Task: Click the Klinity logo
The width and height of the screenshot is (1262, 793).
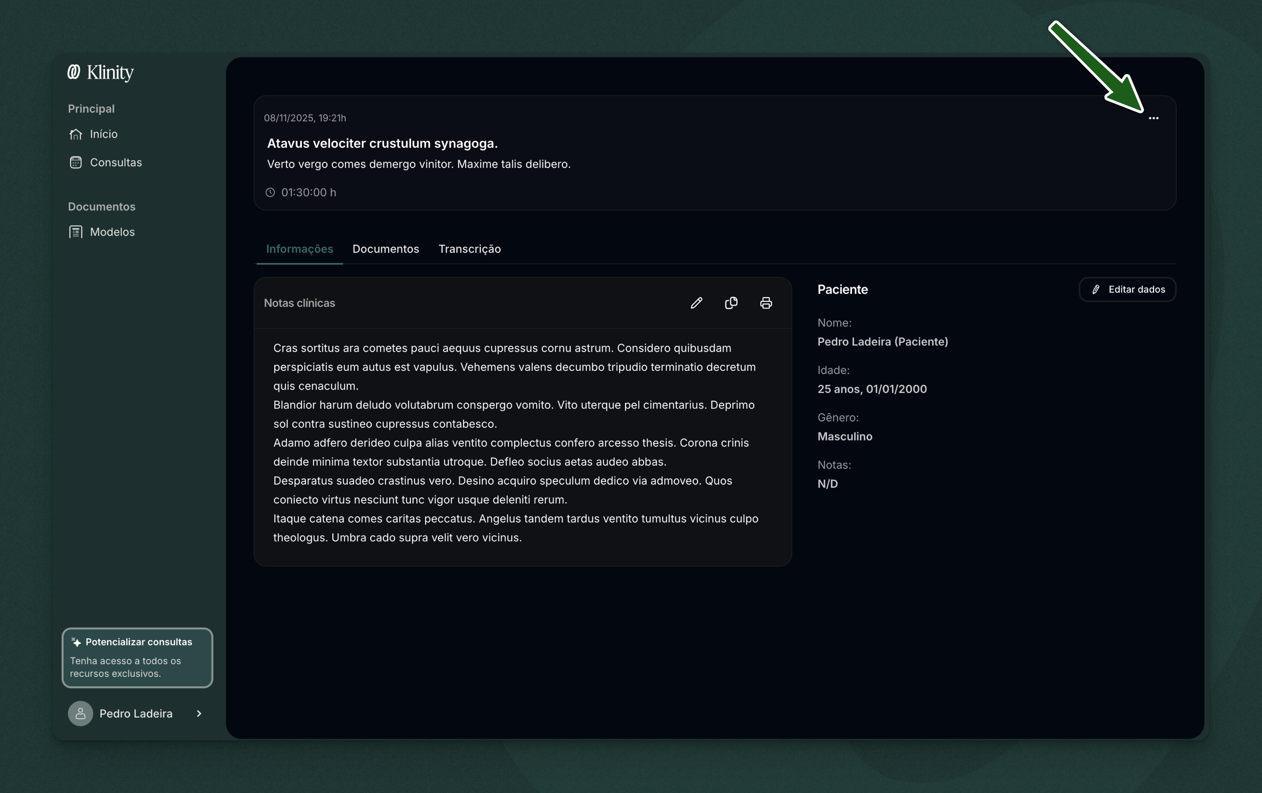Action: pyautogui.click(x=101, y=72)
